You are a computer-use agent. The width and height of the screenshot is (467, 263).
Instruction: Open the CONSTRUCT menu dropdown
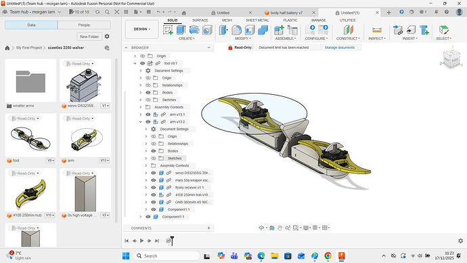tap(348, 39)
